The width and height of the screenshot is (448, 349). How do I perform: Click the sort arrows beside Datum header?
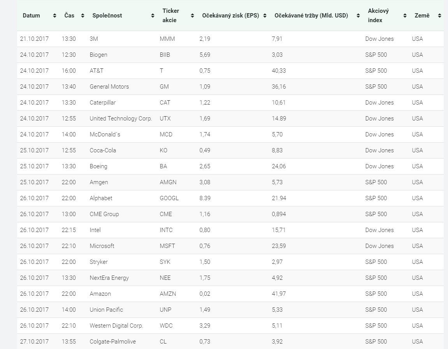pos(54,16)
